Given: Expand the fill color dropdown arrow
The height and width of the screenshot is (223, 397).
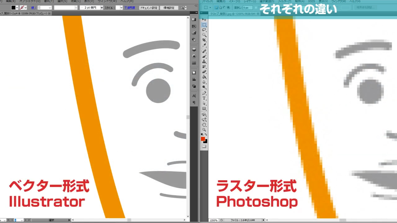Looking at the screenshot, I should tap(17, 7).
